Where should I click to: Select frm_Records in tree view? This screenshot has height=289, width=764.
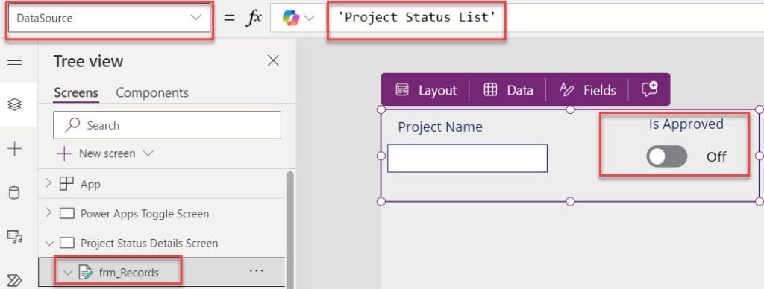128,273
